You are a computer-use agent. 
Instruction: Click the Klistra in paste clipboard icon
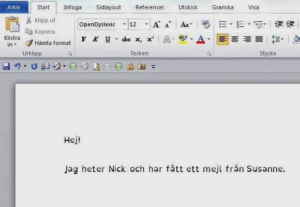click(x=12, y=24)
